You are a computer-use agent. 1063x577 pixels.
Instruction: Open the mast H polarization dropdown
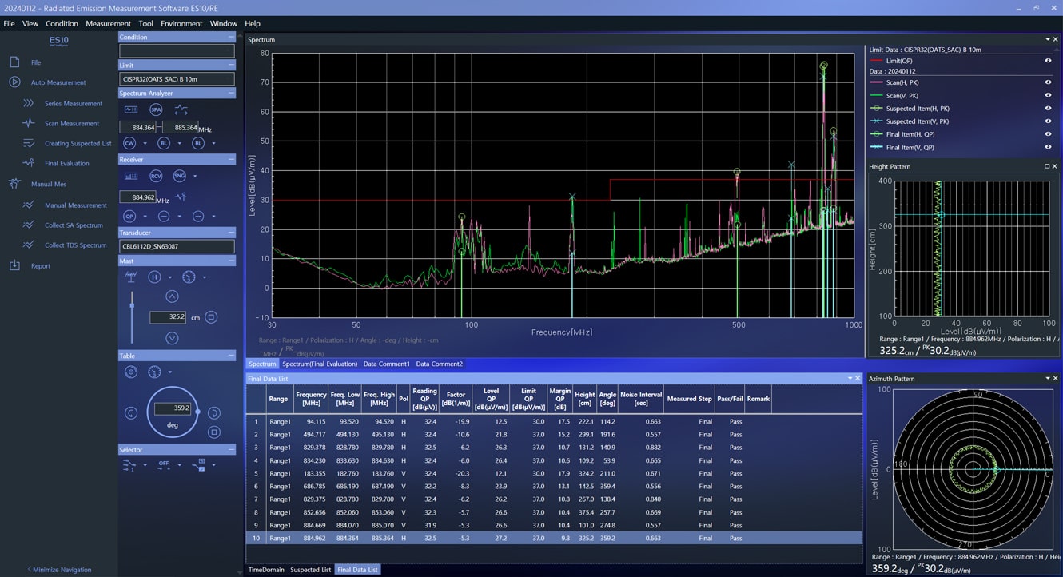pyautogui.click(x=169, y=277)
